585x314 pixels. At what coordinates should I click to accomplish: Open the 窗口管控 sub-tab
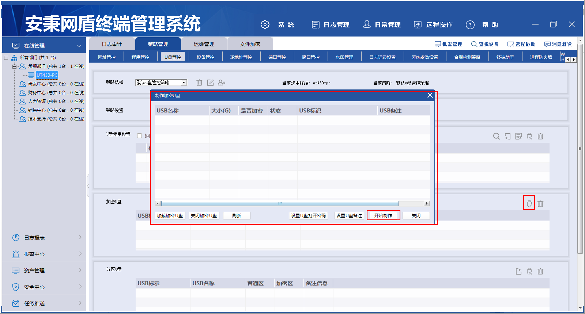point(311,57)
